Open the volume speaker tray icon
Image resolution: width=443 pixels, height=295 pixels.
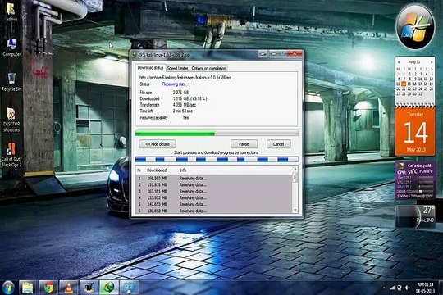408,288
